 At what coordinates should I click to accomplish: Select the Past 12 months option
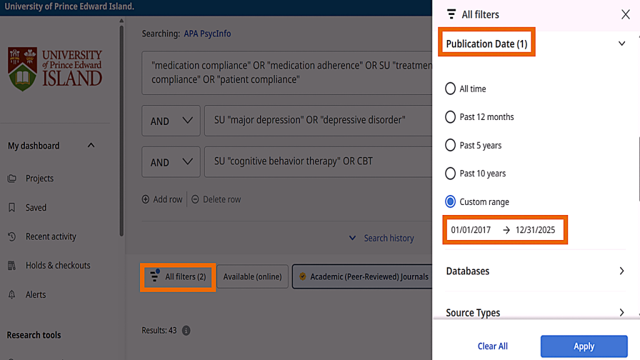450,117
